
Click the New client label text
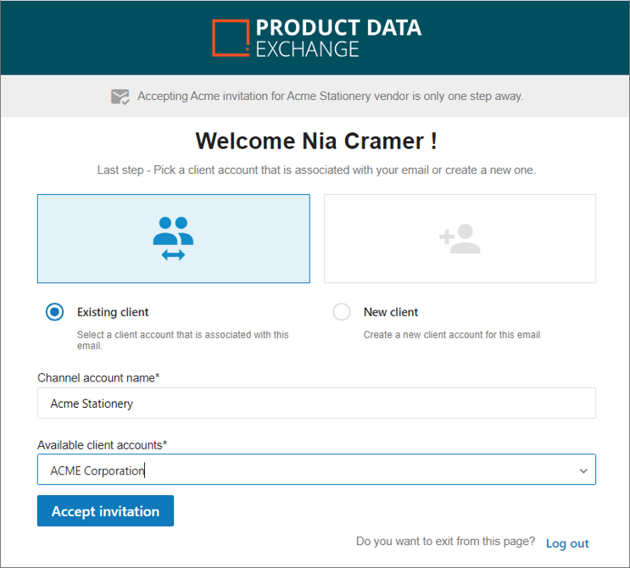click(x=391, y=312)
